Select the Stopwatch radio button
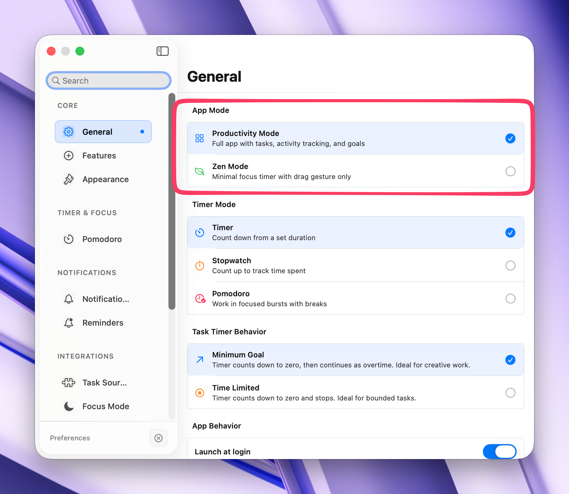The width and height of the screenshot is (569, 494). 510,265
